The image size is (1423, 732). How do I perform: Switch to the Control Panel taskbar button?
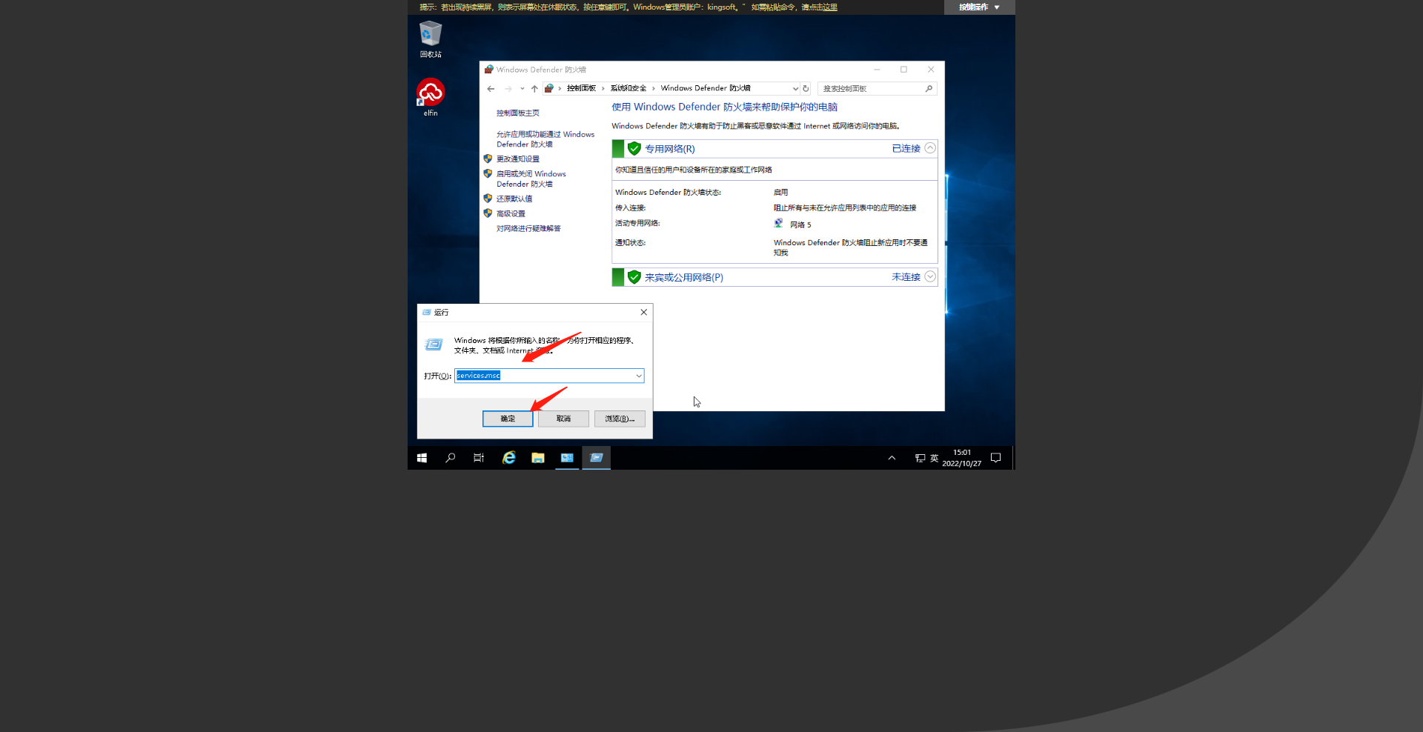pos(567,458)
